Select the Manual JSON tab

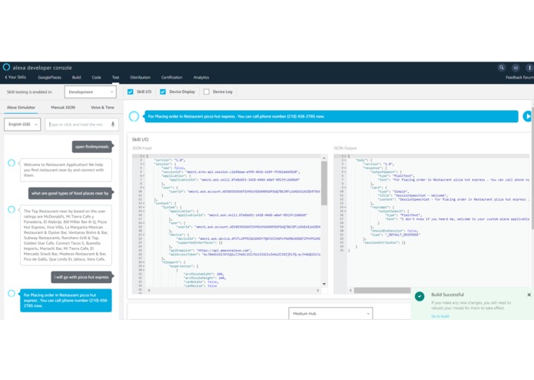click(63, 108)
